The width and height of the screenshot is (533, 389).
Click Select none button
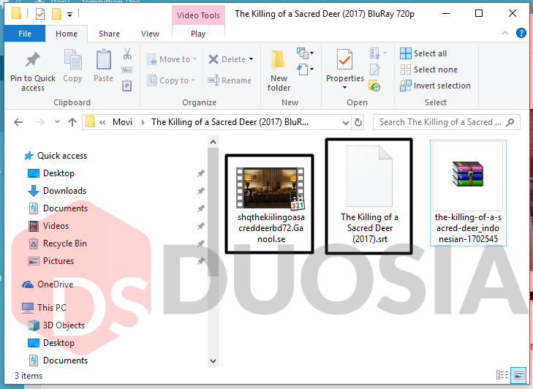click(x=429, y=69)
